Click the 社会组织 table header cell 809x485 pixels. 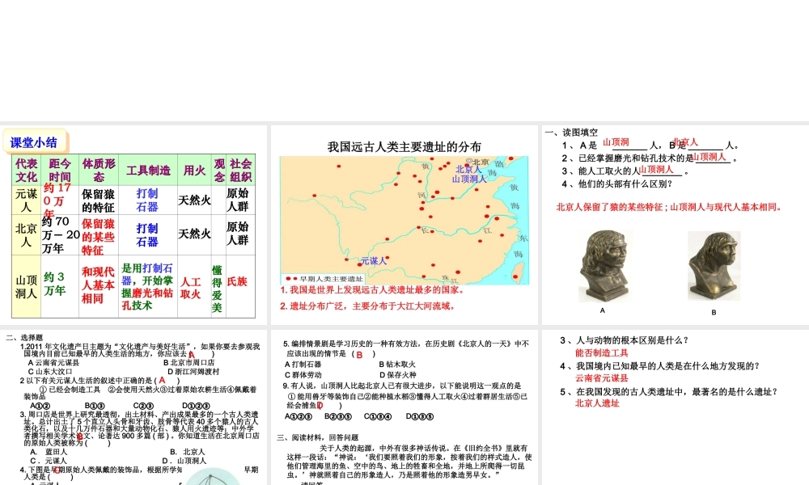point(240,170)
